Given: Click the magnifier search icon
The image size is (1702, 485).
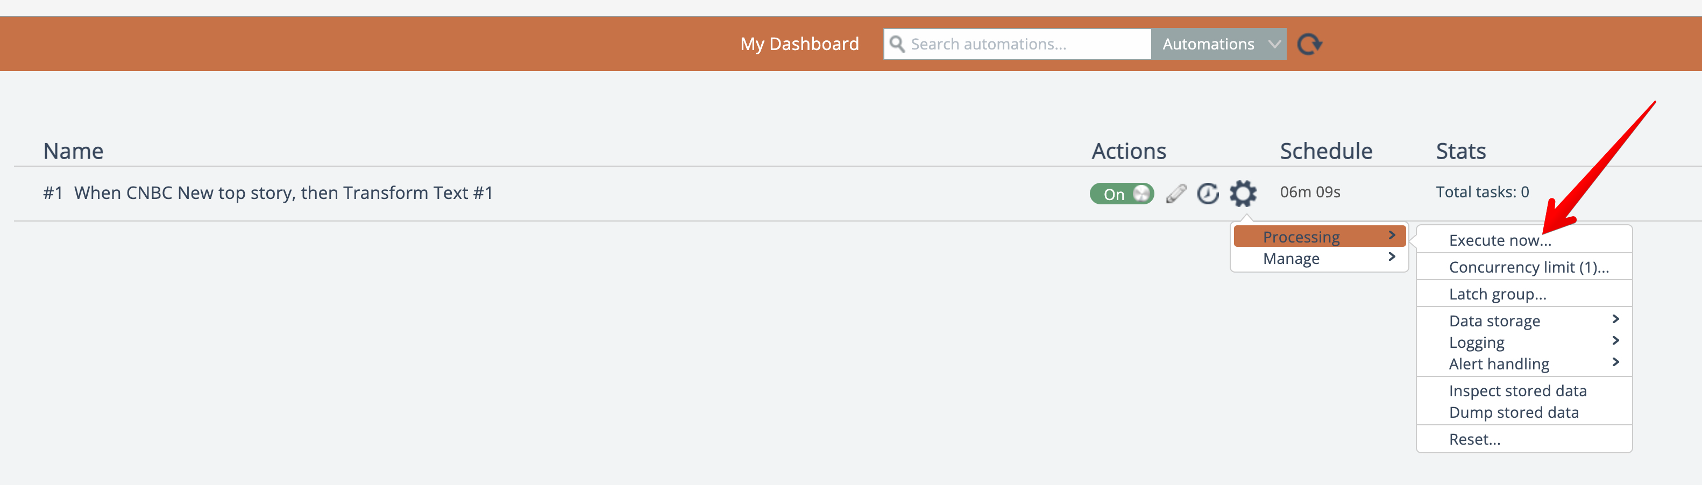Looking at the screenshot, I should pyautogui.click(x=897, y=44).
